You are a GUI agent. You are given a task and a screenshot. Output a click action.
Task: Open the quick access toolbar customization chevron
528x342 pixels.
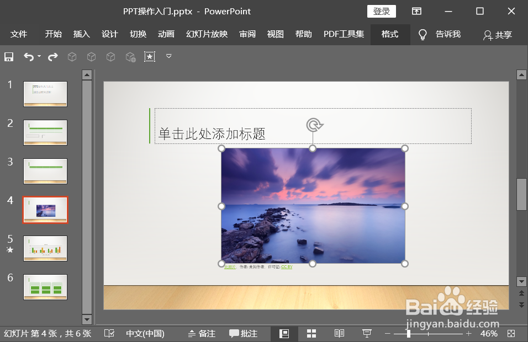tap(168, 56)
